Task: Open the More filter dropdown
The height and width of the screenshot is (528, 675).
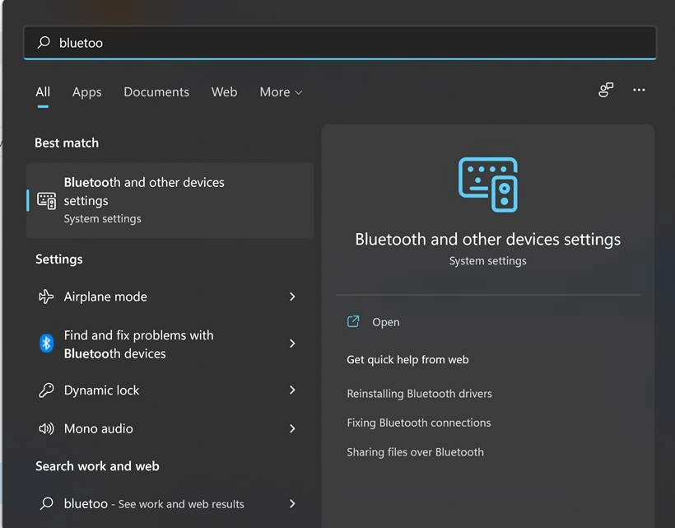Action: pos(281,91)
